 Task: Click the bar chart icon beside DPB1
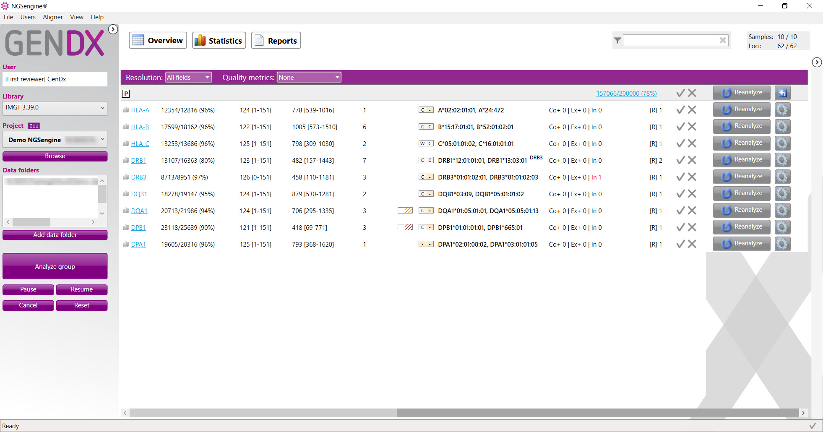click(x=125, y=227)
